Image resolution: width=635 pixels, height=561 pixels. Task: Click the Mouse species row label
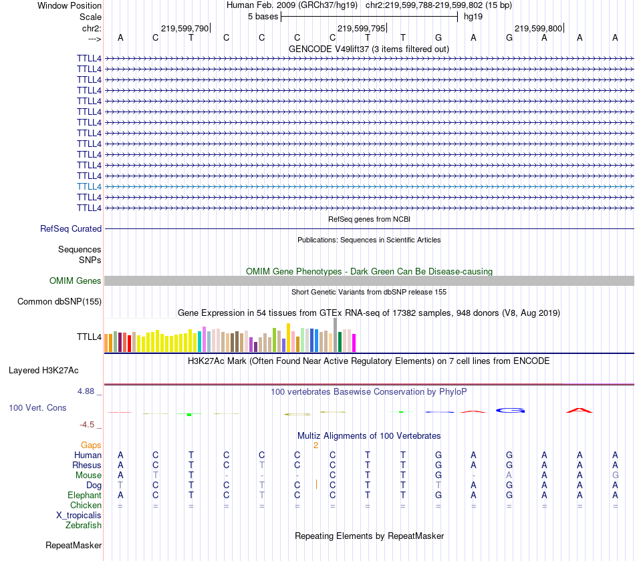(x=88, y=476)
